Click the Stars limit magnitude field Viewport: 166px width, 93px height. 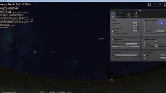tap(163, 55)
